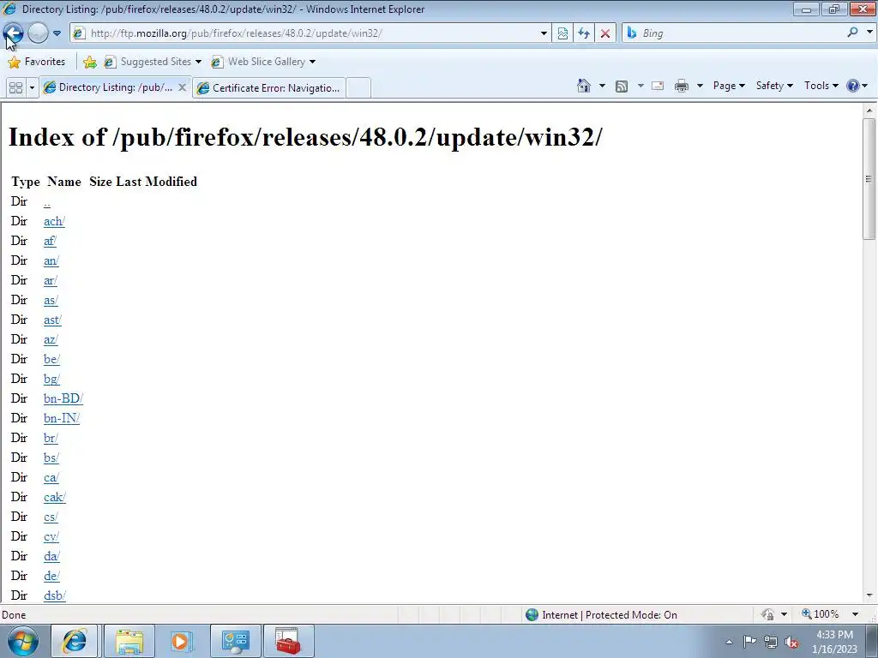Open the Print options dropdown arrow

click(700, 86)
